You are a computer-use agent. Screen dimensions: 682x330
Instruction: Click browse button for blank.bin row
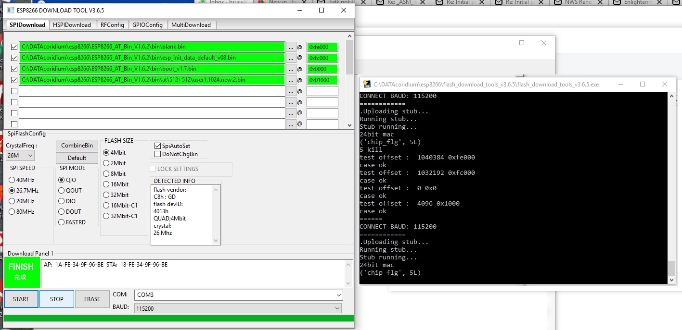[291, 47]
